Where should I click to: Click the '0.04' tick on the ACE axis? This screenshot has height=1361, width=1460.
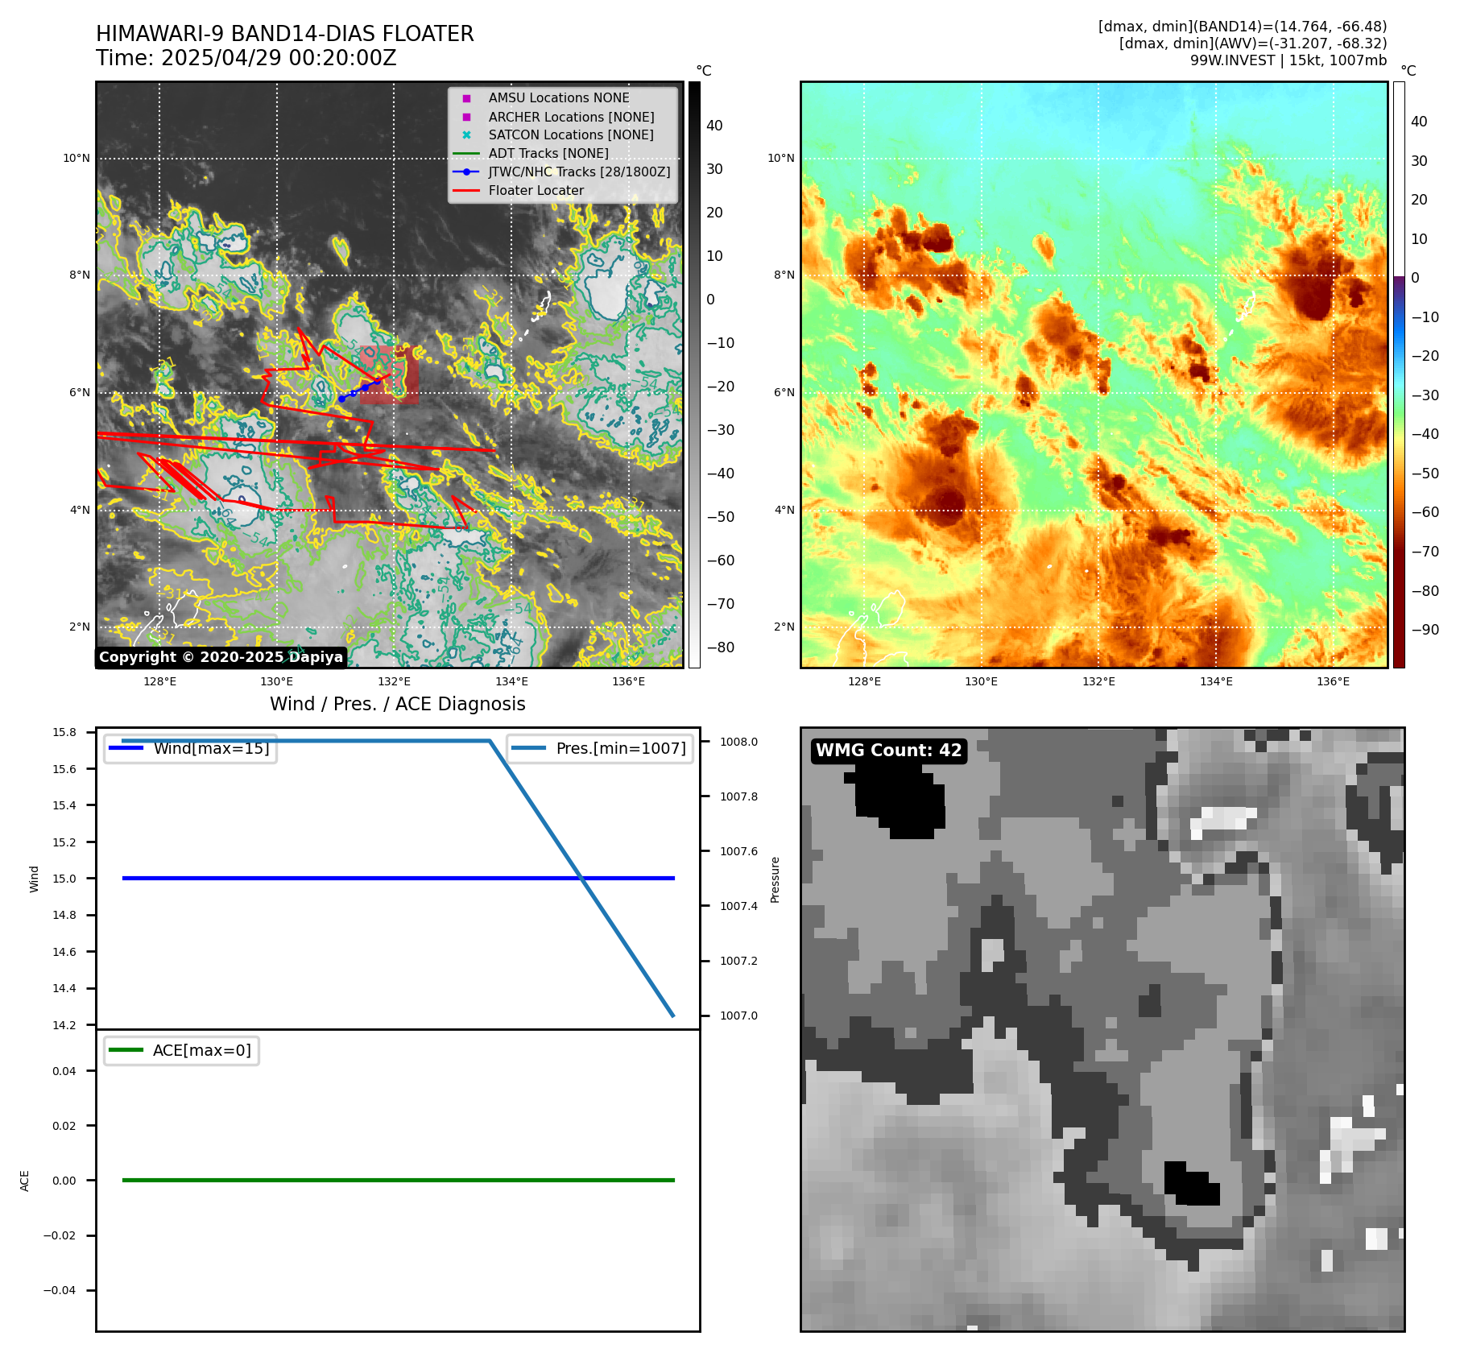click(x=64, y=1071)
